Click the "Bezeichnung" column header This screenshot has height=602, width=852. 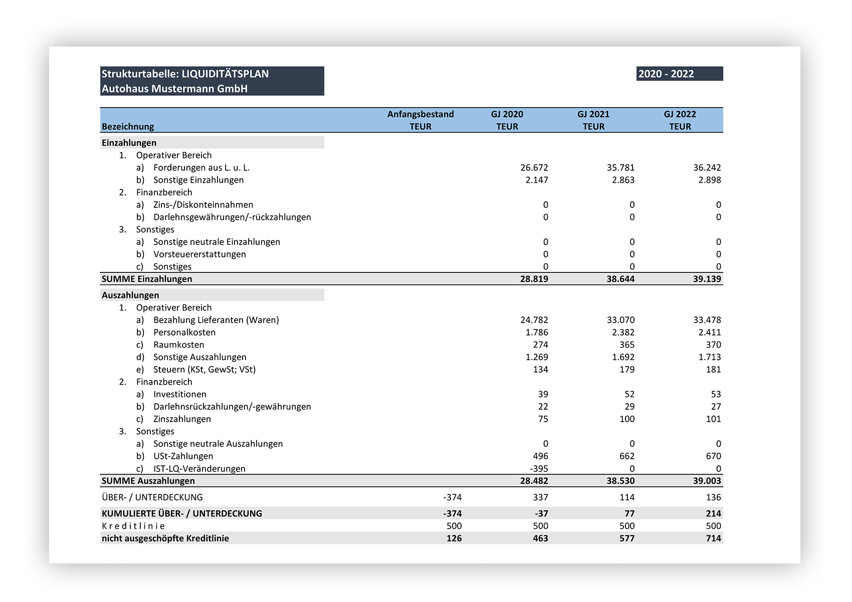128,127
